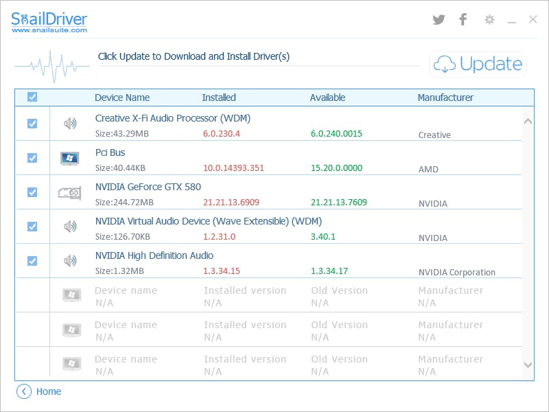Image resolution: width=549 pixels, height=412 pixels.
Task: Click the back arrow icon beside Home
Action: 24,391
